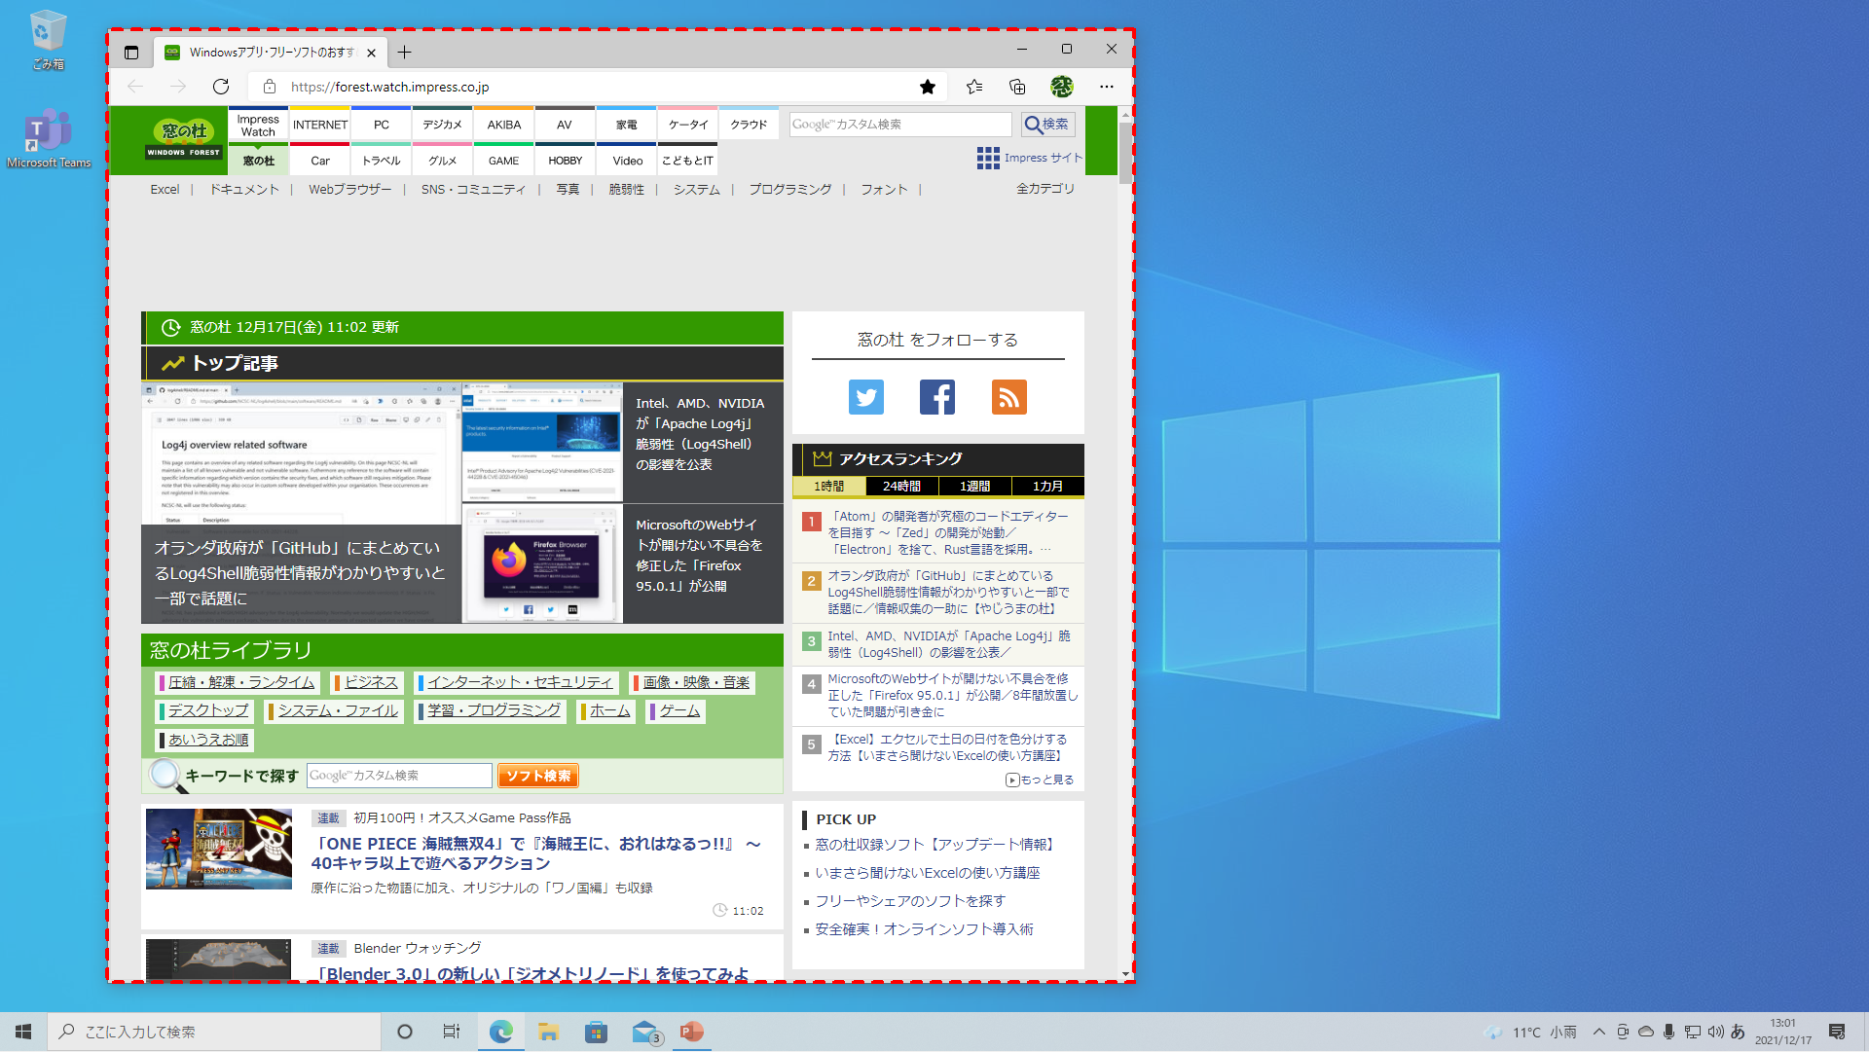The image size is (1869, 1052).
Task: Click the Facebook follow icon
Action: pyautogui.click(x=936, y=396)
